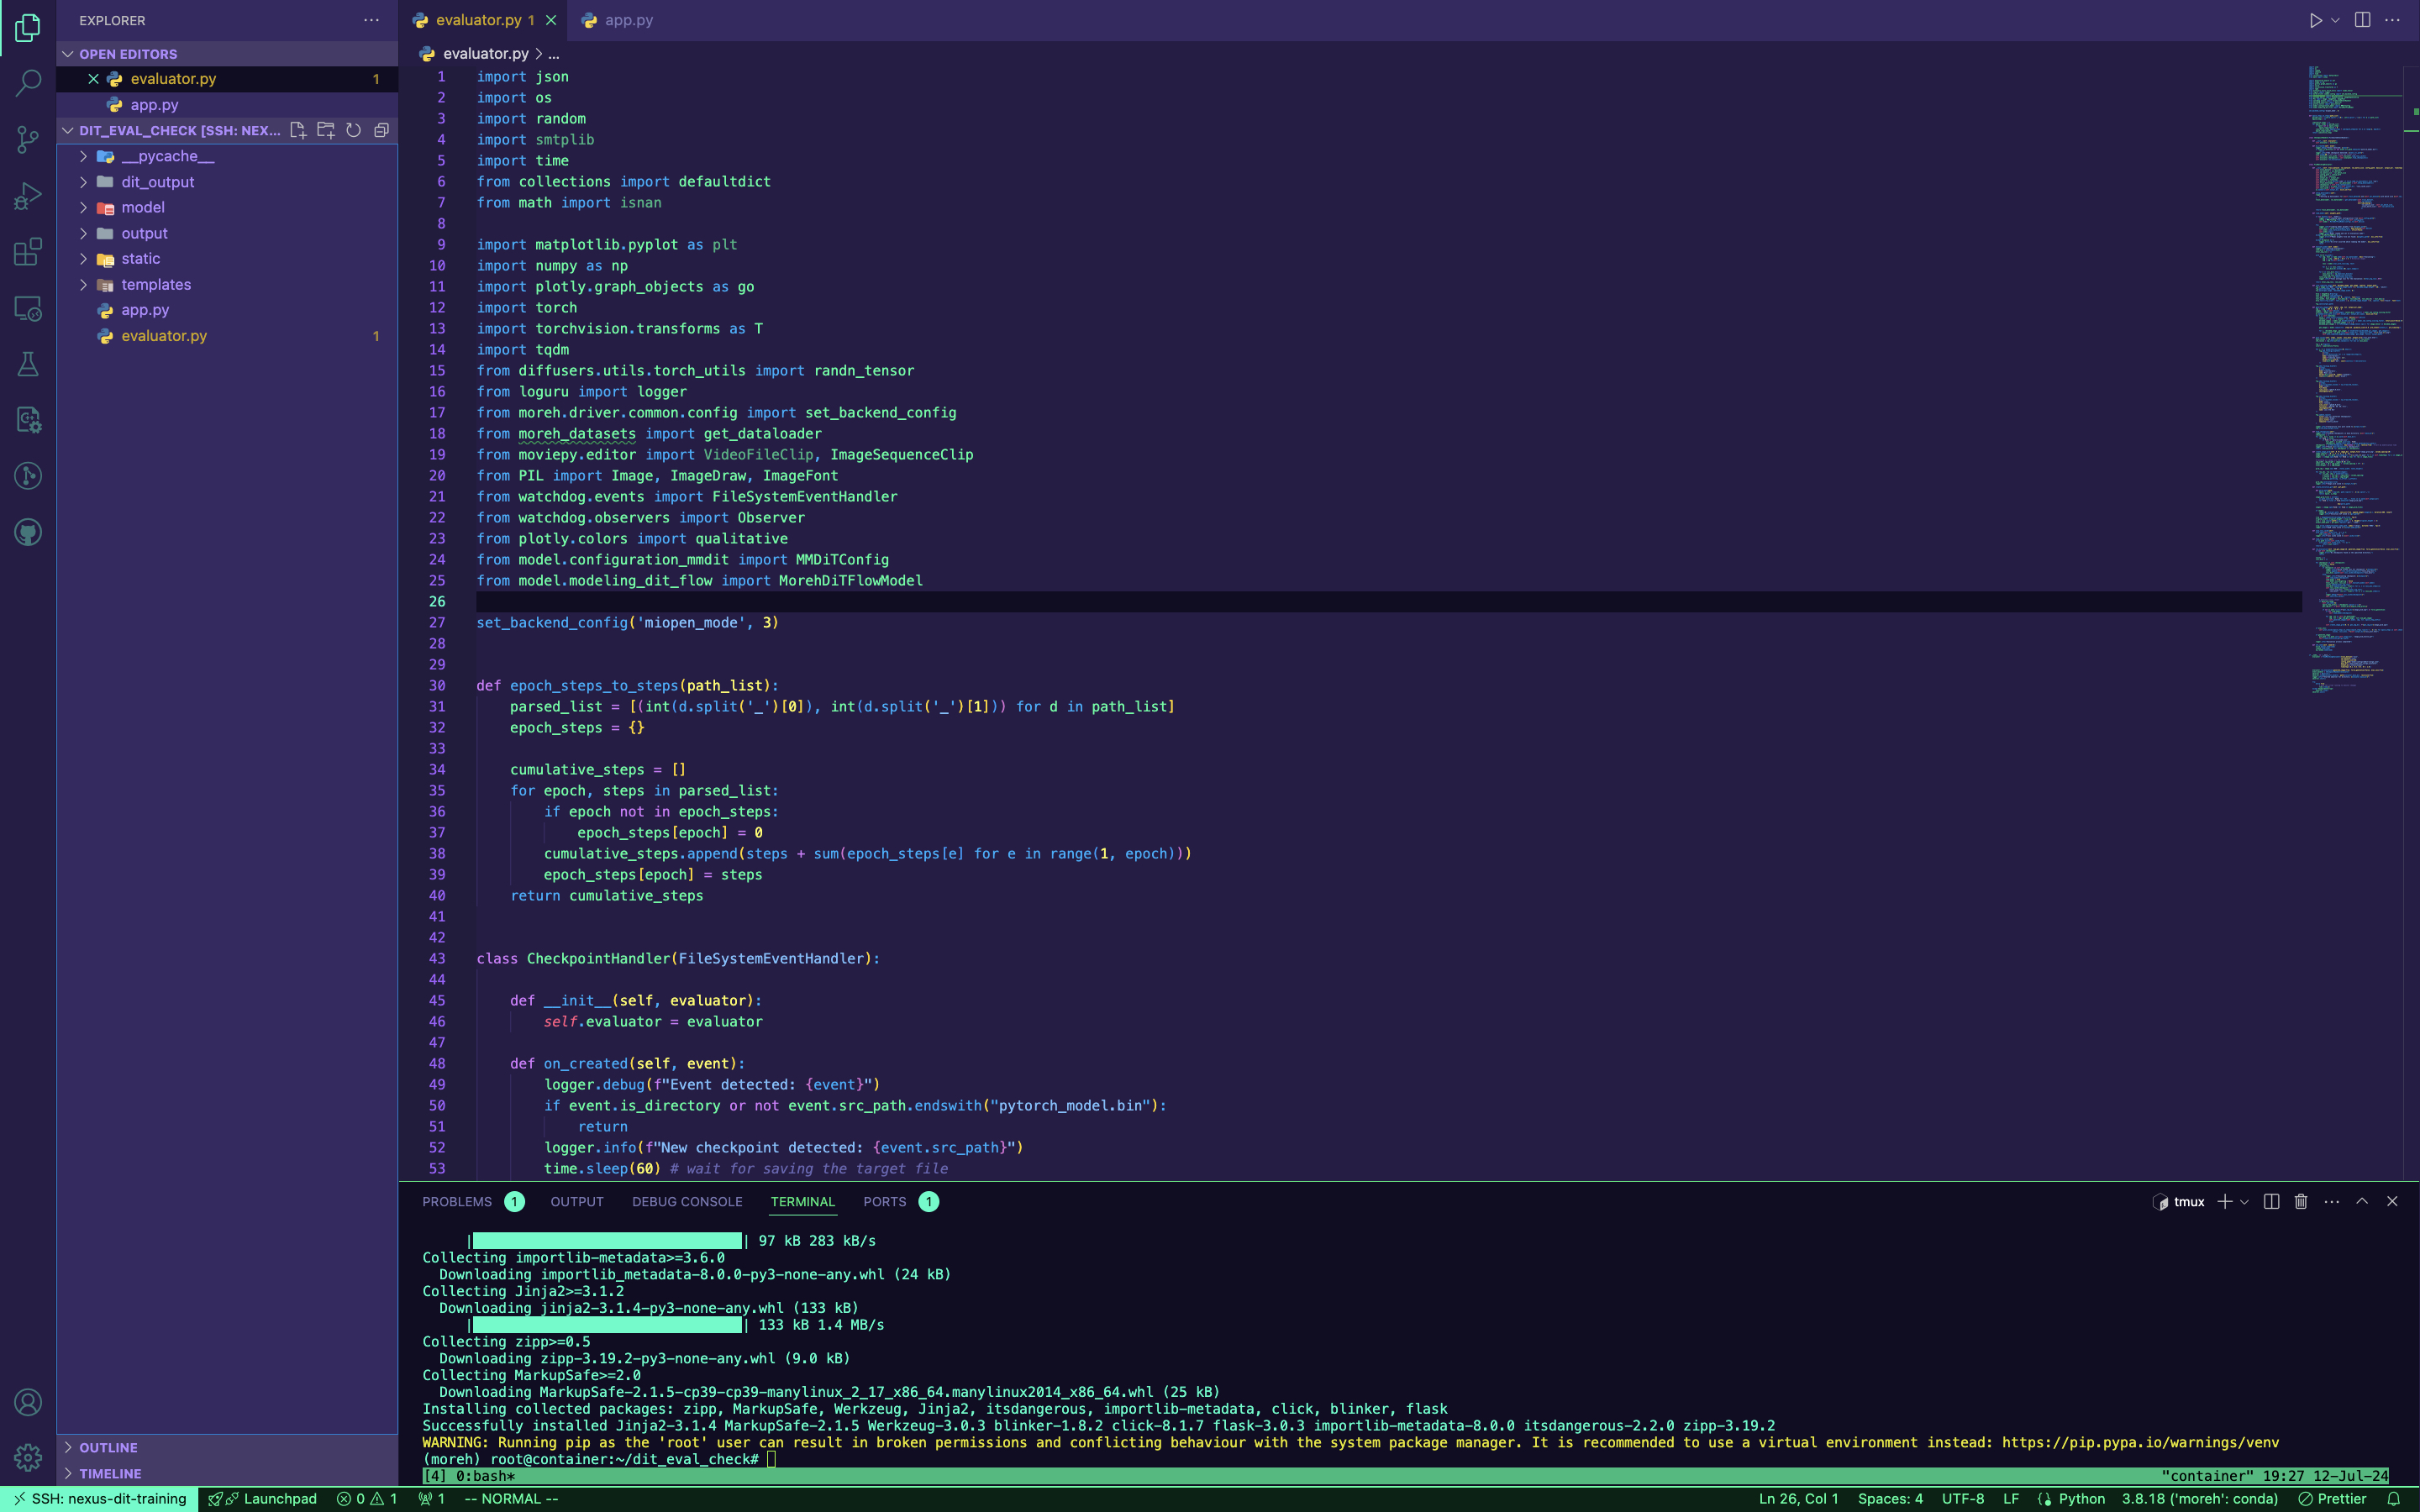The image size is (2420, 1512).
Task: Maximize terminal panel with the chevron up
Action: 2361,1201
